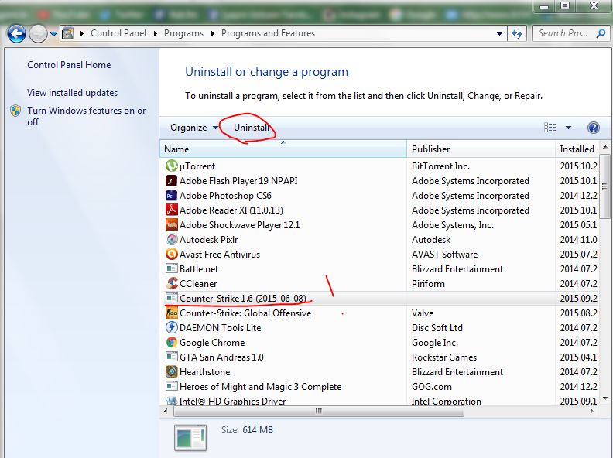Click "Piriform" publisher cell

click(x=428, y=284)
